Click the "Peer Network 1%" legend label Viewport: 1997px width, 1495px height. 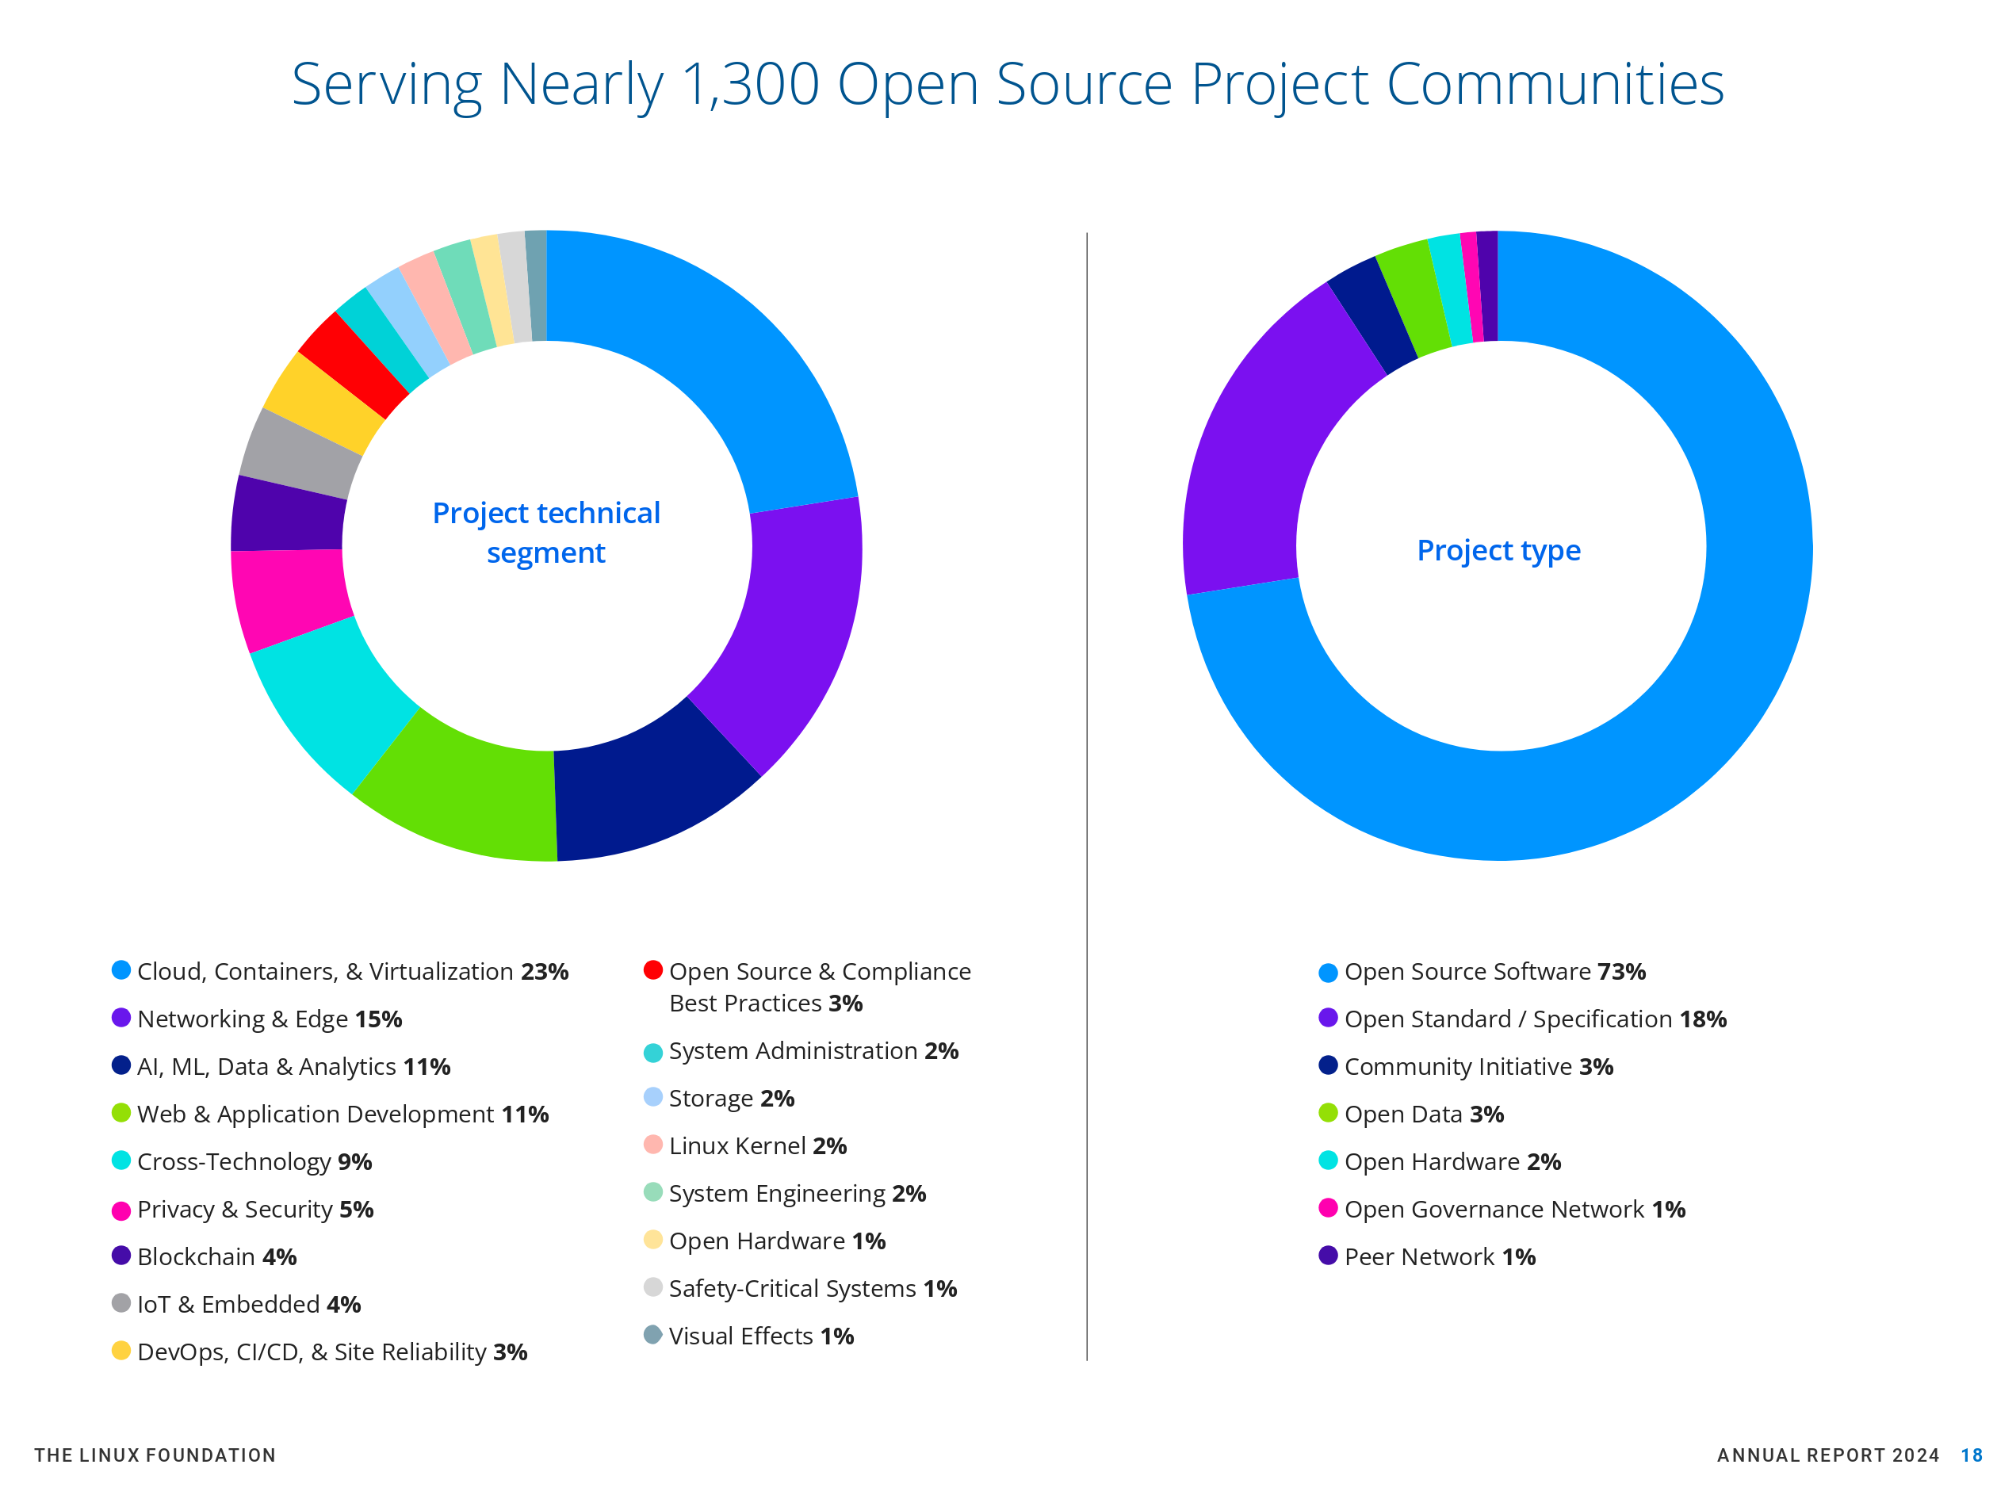[x=1440, y=1256]
